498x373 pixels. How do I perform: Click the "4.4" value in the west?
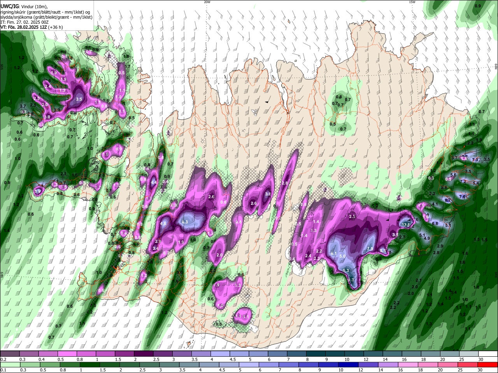pos(154,182)
